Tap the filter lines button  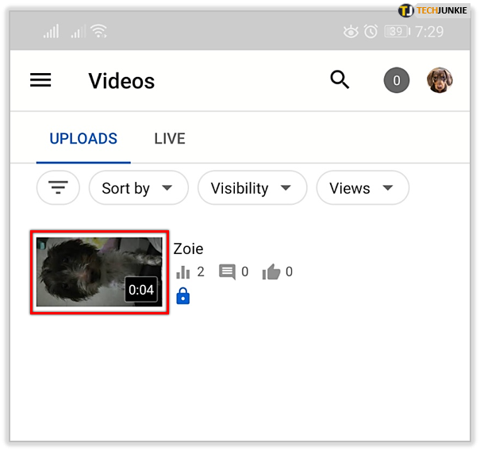(x=58, y=187)
